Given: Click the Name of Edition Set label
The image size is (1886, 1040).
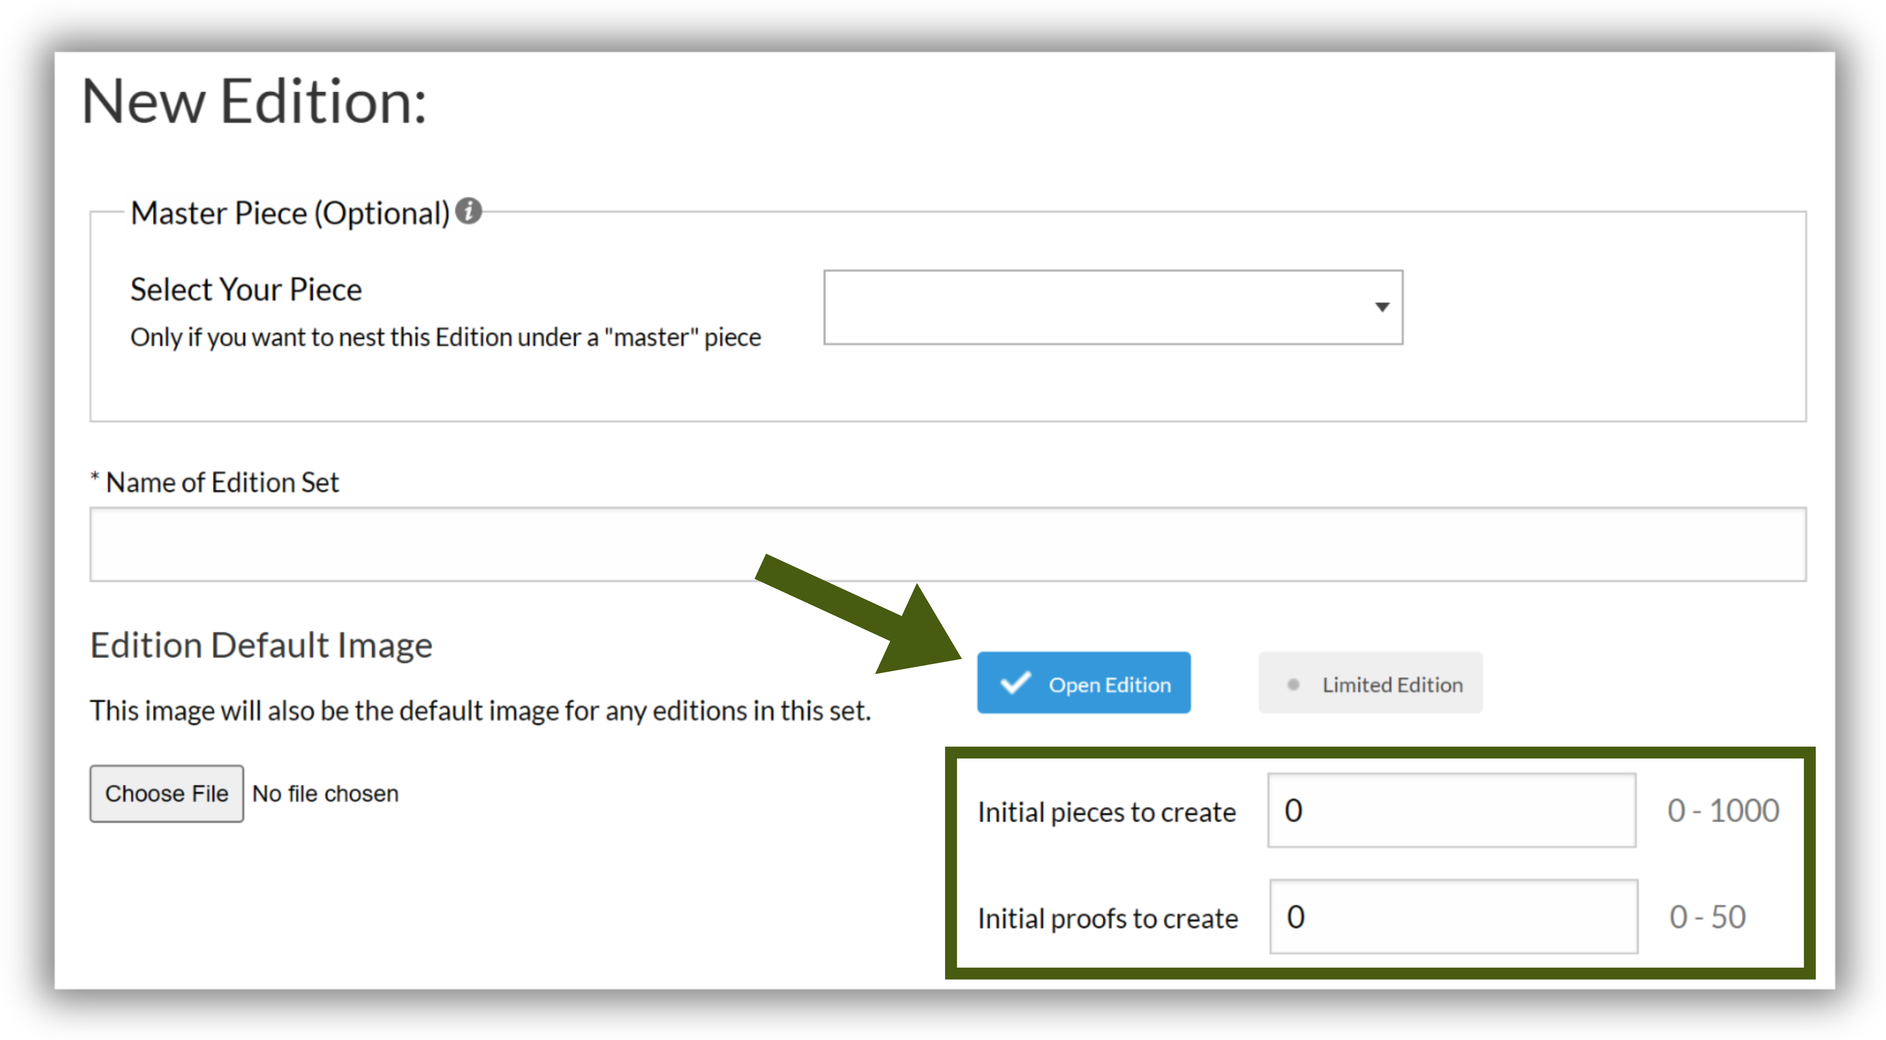Looking at the screenshot, I should [222, 482].
